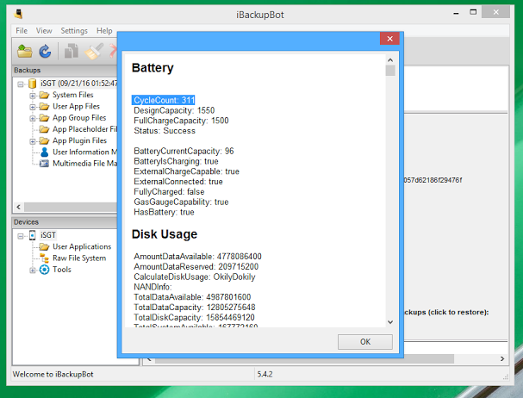Click the App Group Files folder icon

click(44, 118)
